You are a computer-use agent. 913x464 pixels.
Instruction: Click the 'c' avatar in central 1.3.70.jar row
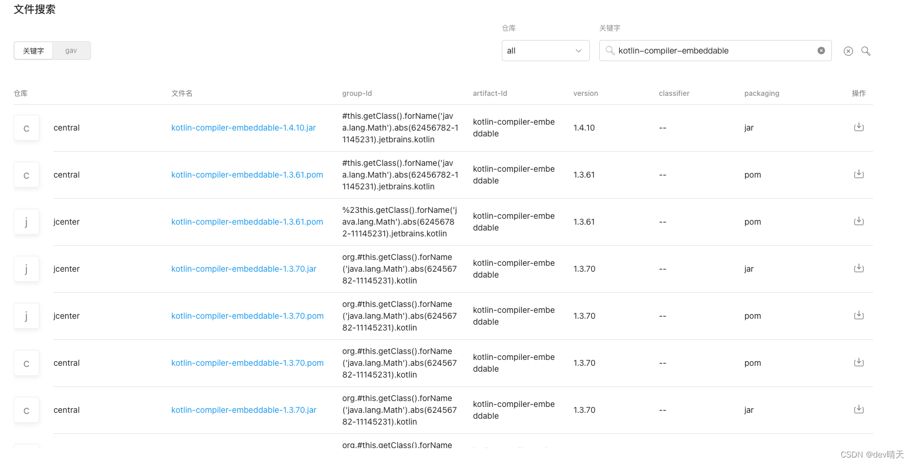click(26, 410)
